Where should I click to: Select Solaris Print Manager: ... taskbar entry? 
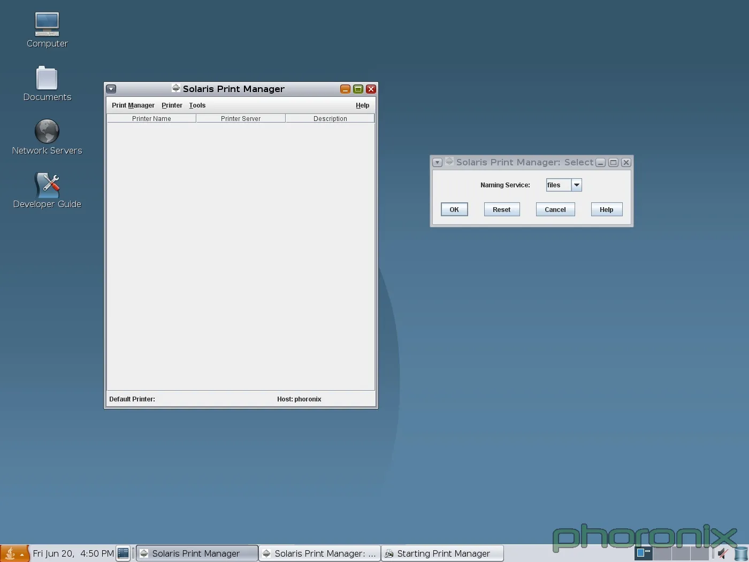pyautogui.click(x=320, y=553)
